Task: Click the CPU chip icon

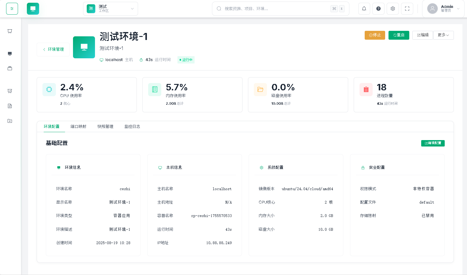Action: click(49, 89)
